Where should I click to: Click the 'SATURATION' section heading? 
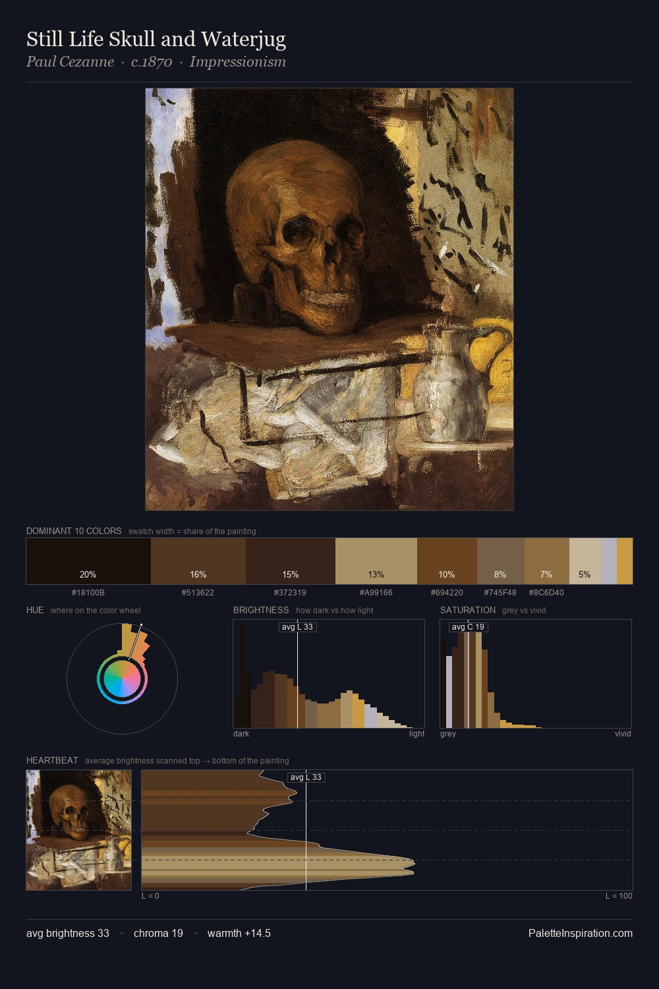tap(468, 610)
